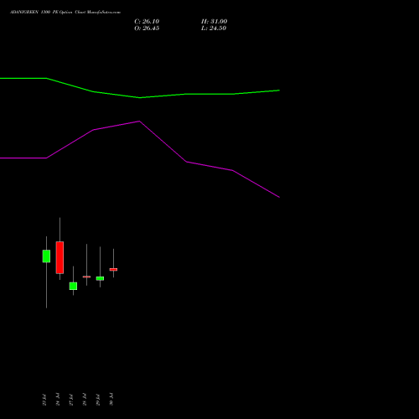Select the open value O: 26.45

147,28
